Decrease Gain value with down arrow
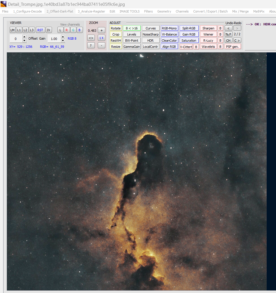 click(x=63, y=40)
